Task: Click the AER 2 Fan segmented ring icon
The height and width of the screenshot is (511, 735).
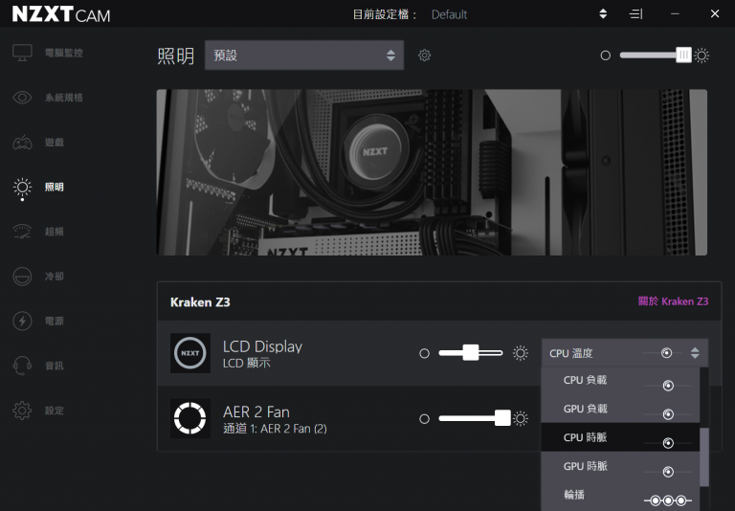Action: (x=189, y=418)
